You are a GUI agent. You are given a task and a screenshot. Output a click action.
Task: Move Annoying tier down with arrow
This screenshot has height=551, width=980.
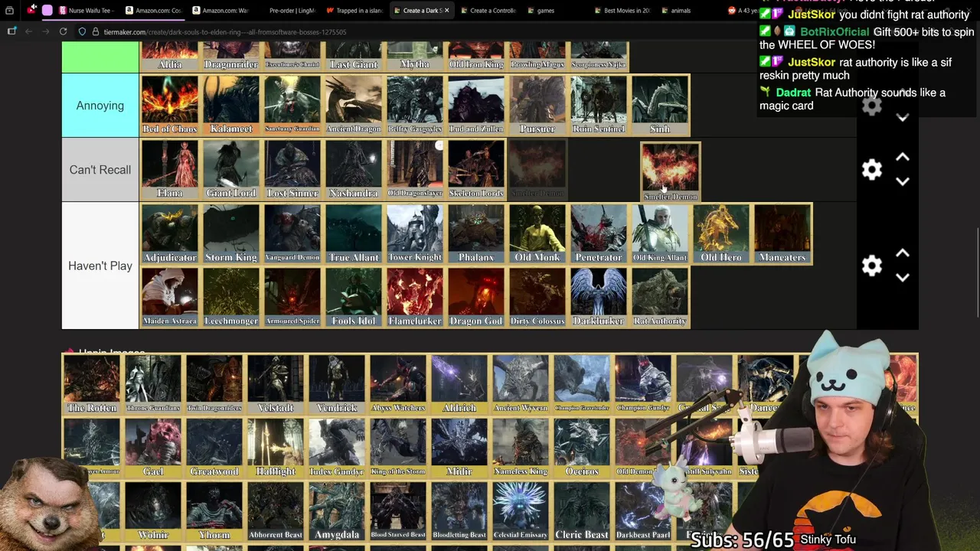pyautogui.click(x=903, y=118)
